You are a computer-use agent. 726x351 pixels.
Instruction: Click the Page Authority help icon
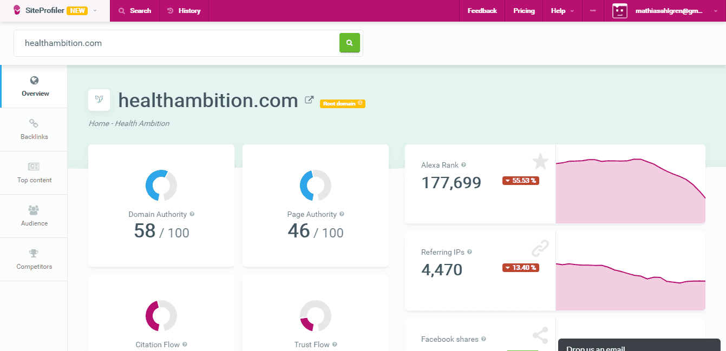[x=342, y=214]
